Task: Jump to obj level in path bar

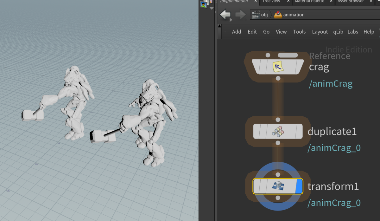Action: coord(260,15)
